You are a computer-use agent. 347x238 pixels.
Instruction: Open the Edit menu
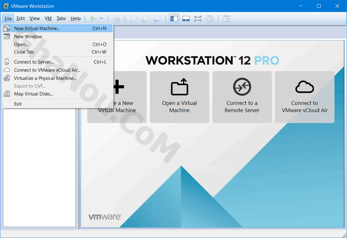(21, 18)
